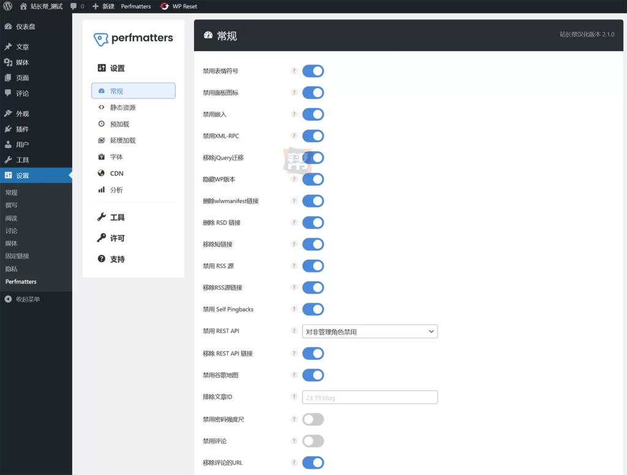Click the 收起菜单 collapse arrow icon

[8, 299]
